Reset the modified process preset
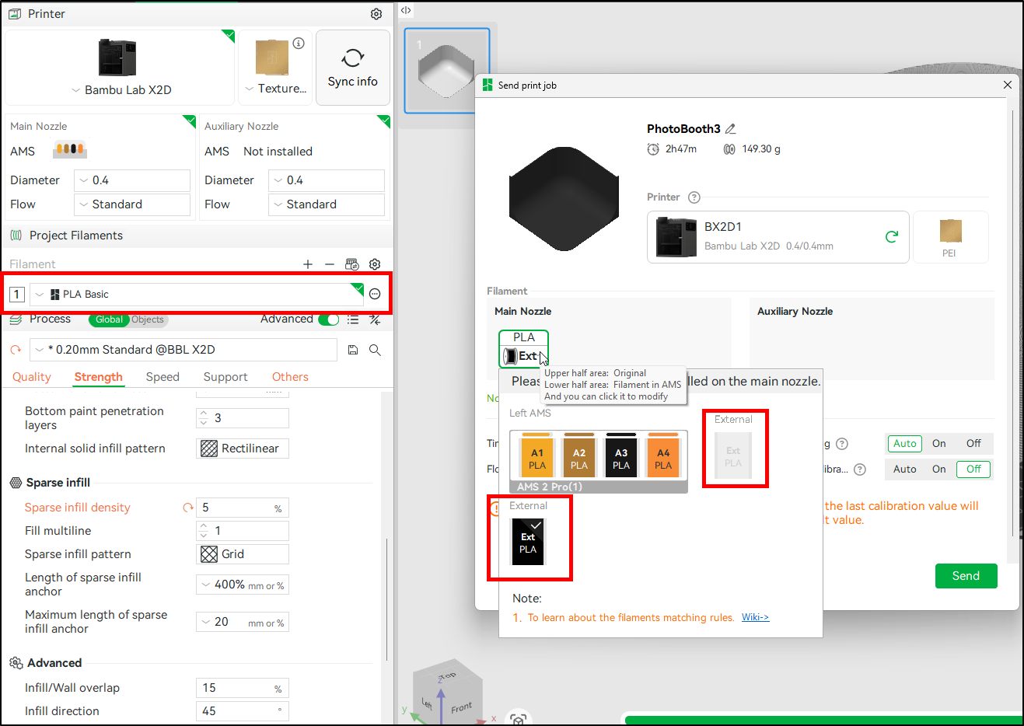The width and height of the screenshot is (1024, 726). point(16,350)
